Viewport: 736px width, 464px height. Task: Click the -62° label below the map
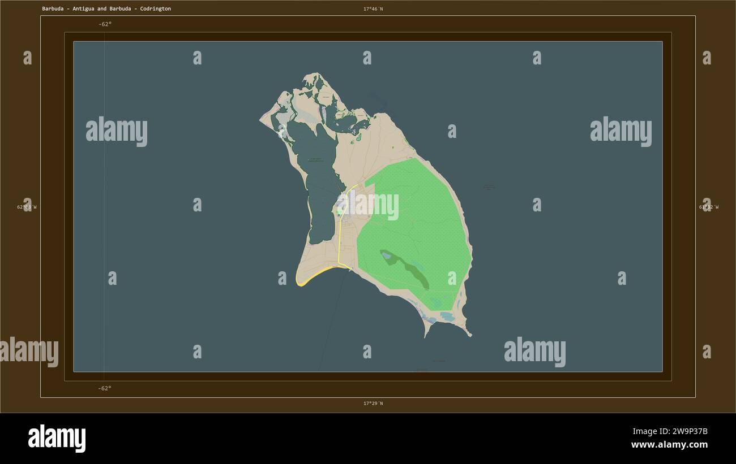point(105,388)
